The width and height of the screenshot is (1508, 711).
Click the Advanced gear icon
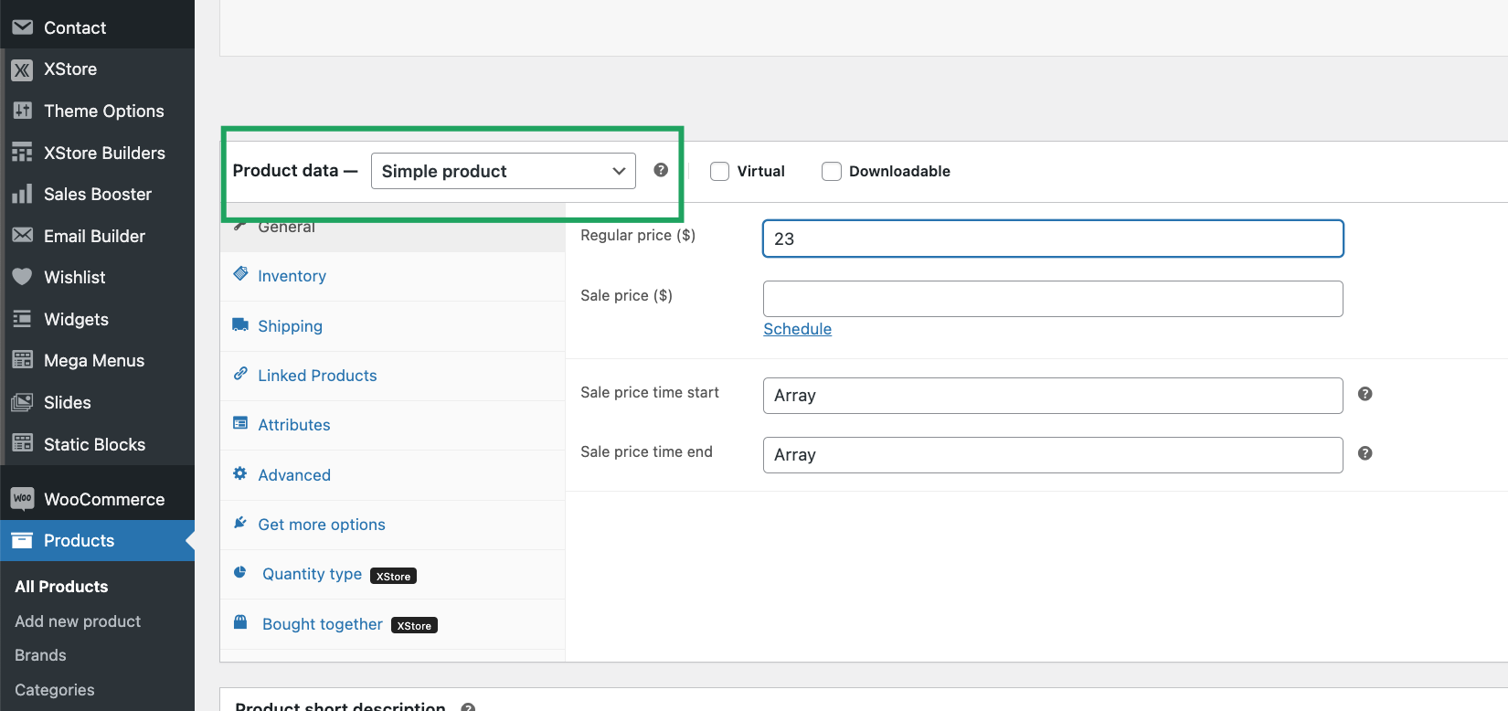point(240,473)
